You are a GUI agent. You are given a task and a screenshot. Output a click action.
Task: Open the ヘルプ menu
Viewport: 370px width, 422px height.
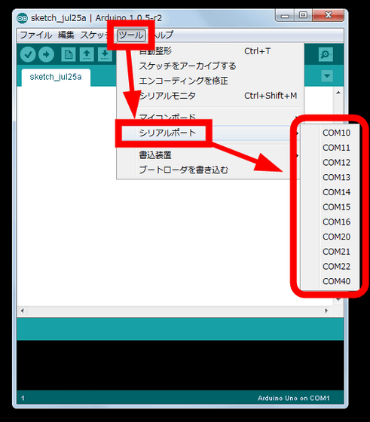(164, 35)
